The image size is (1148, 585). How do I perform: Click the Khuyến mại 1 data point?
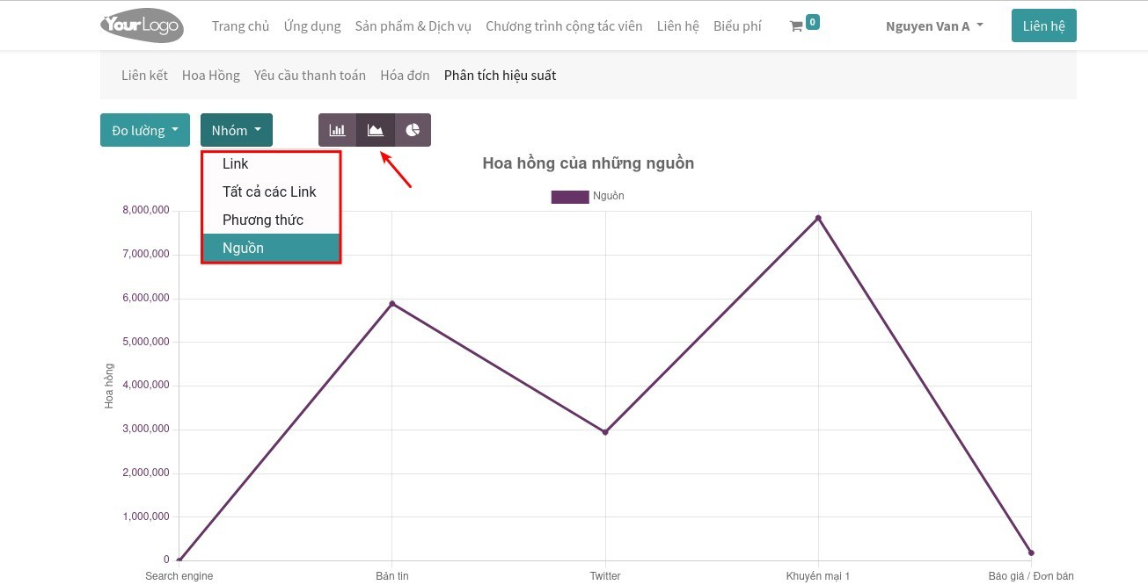point(818,218)
